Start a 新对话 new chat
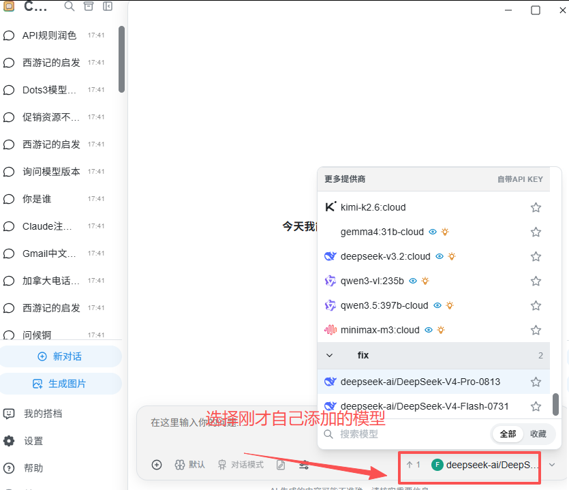This screenshot has height=490, width=569. (60, 356)
